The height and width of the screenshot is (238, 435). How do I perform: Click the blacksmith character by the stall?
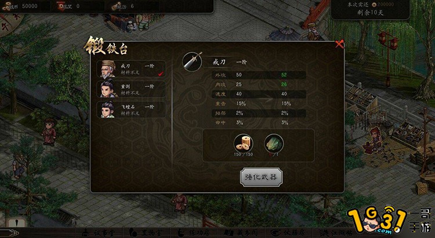tap(375, 140)
